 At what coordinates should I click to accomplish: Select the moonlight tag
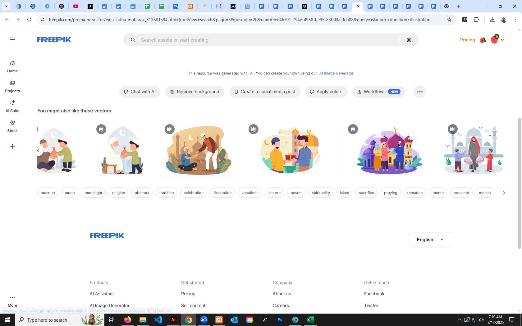(93, 193)
